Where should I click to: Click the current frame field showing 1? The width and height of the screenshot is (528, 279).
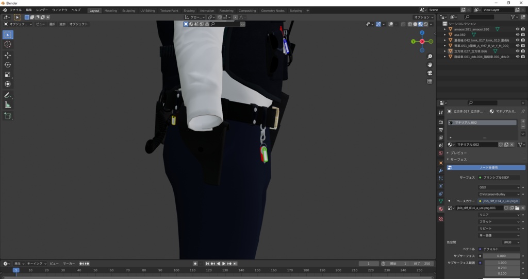point(369,264)
